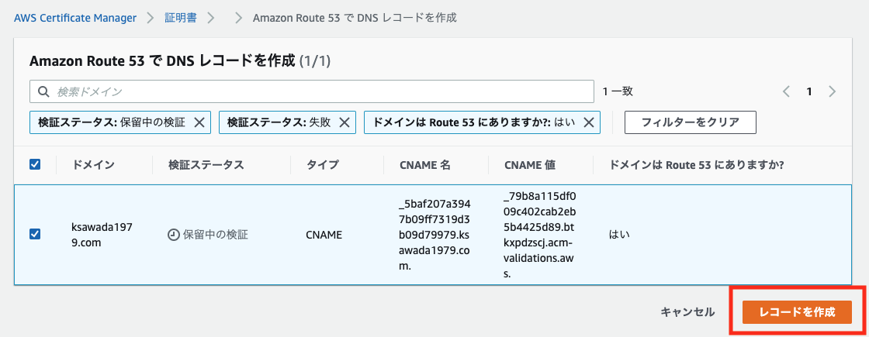Go to 証明書 breadcrumb link
The image size is (869, 337).
(181, 18)
